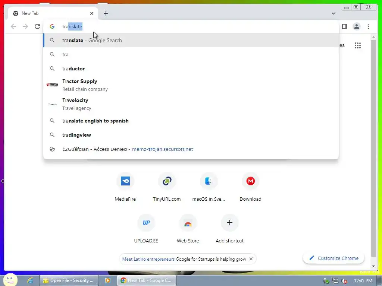Click the page vertical scrollbar

[373, 148]
